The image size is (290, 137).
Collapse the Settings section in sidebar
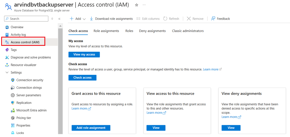pos(7,72)
